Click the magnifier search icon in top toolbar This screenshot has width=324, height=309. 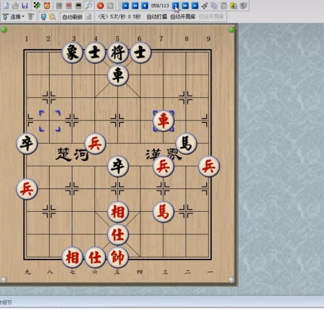tap(89, 5)
